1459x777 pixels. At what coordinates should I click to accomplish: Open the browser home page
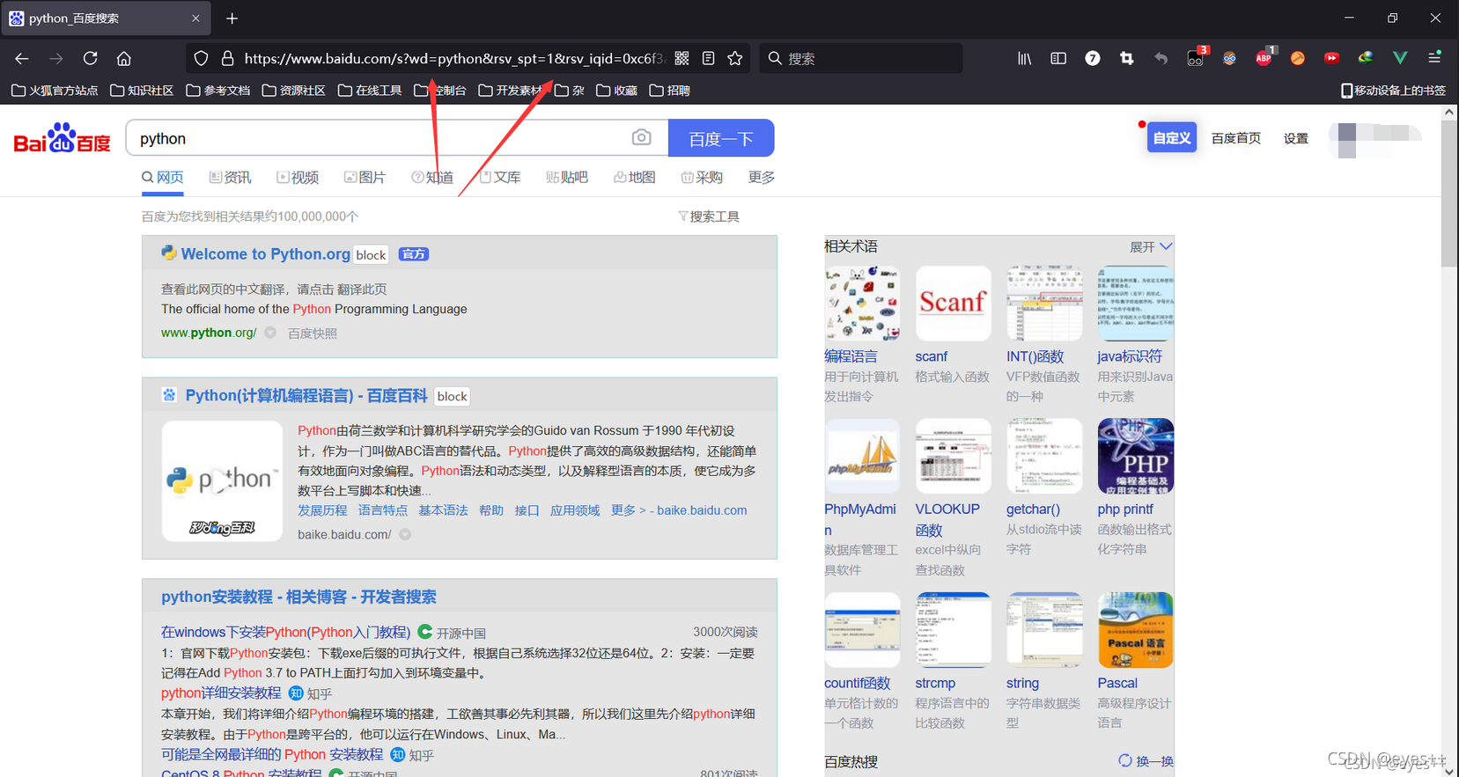pos(124,58)
